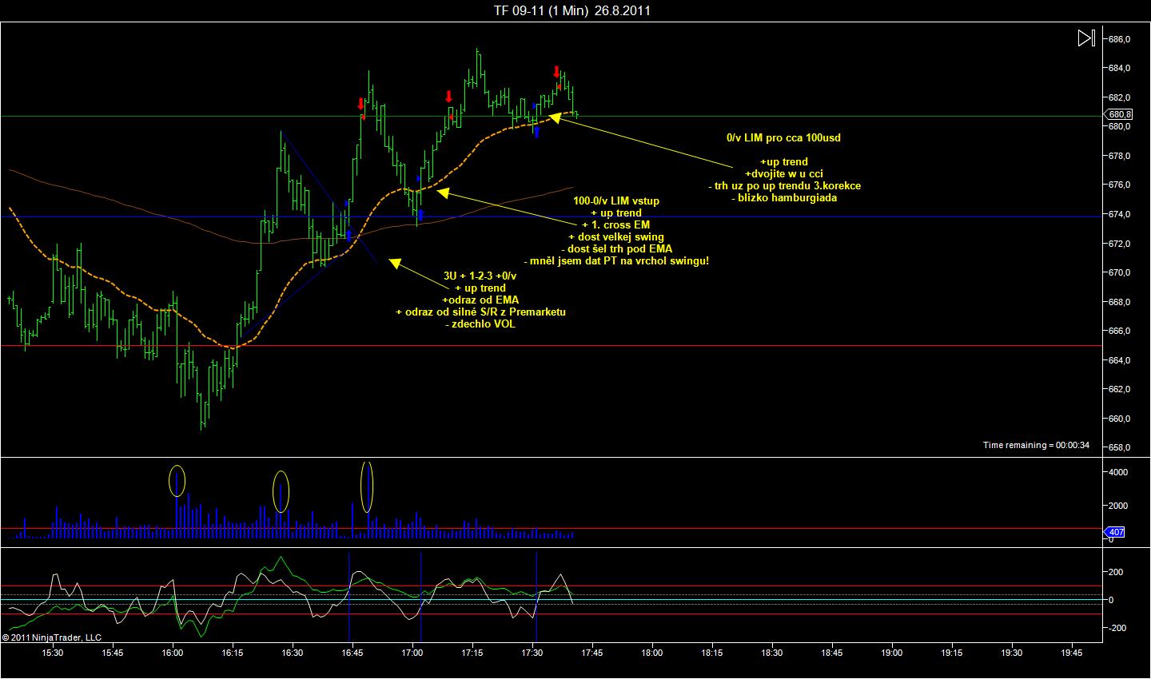Click the 4000 volume axis label
The height and width of the screenshot is (679, 1151).
pos(1117,472)
